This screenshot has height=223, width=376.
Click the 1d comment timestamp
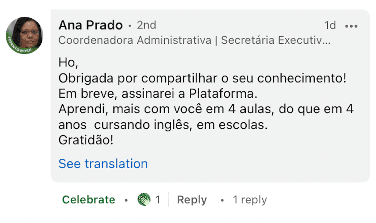point(330,25)
